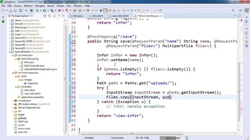The image size is (250, 140).
Task: Collapse the templates folder
Action: coord(16,87)
